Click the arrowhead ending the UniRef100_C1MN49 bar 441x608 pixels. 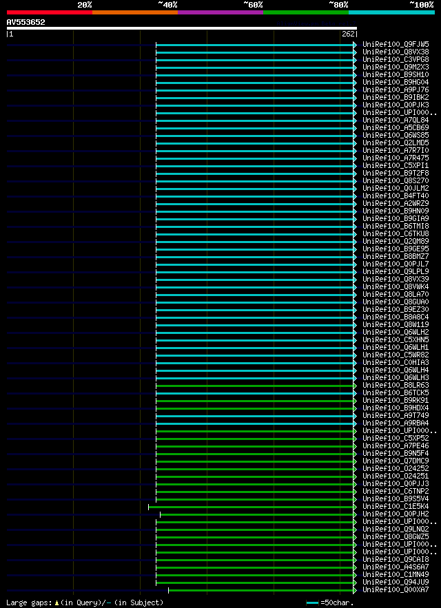(x=355, y=575)
